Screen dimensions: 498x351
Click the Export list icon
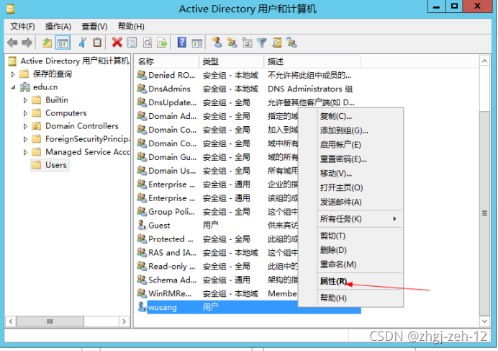click(162, 43)
